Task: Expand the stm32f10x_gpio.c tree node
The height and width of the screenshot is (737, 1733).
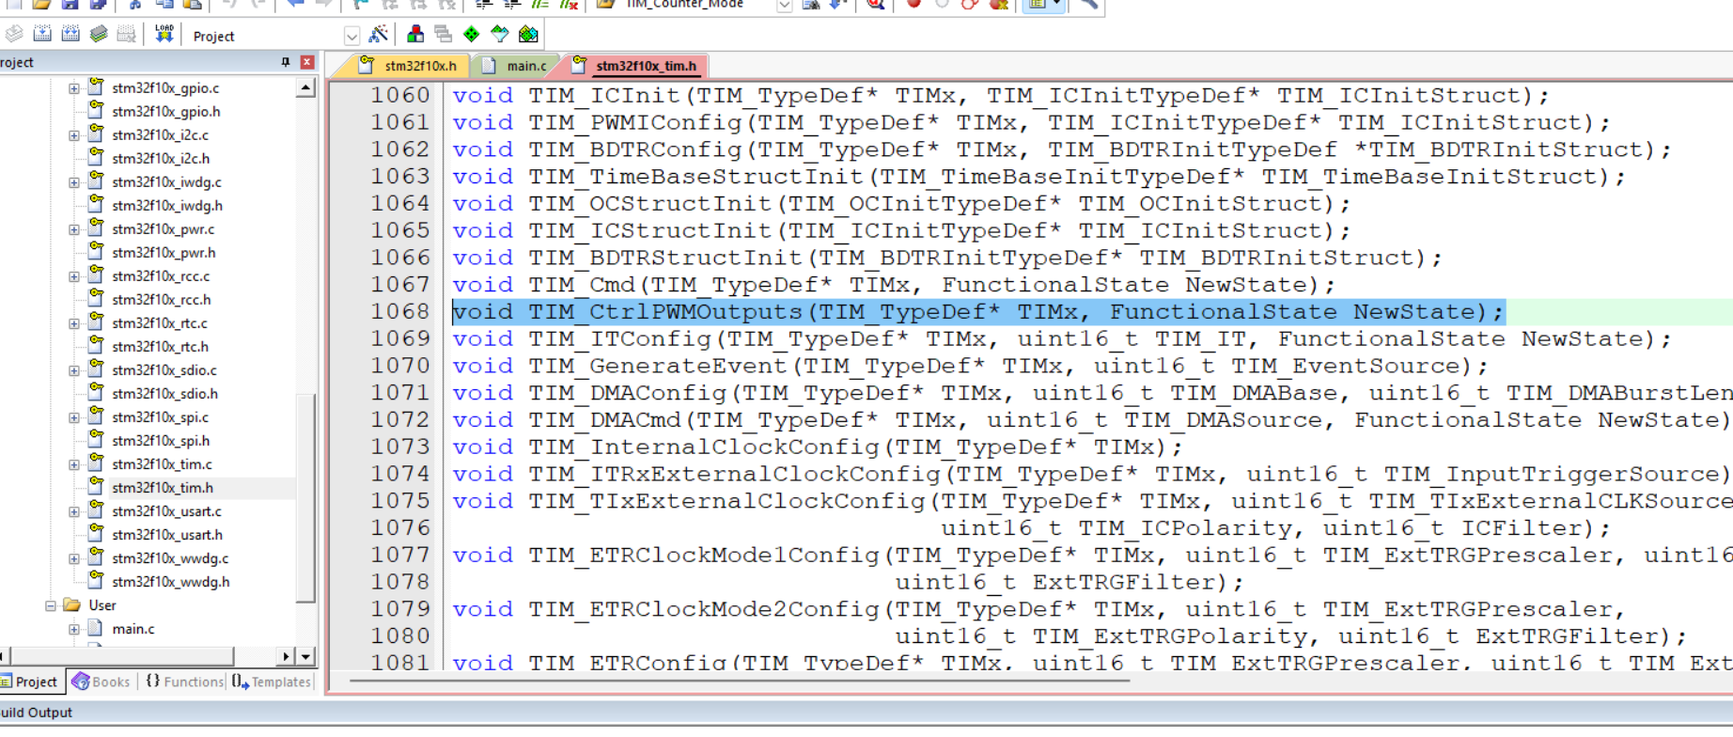Action: (73, 88)
